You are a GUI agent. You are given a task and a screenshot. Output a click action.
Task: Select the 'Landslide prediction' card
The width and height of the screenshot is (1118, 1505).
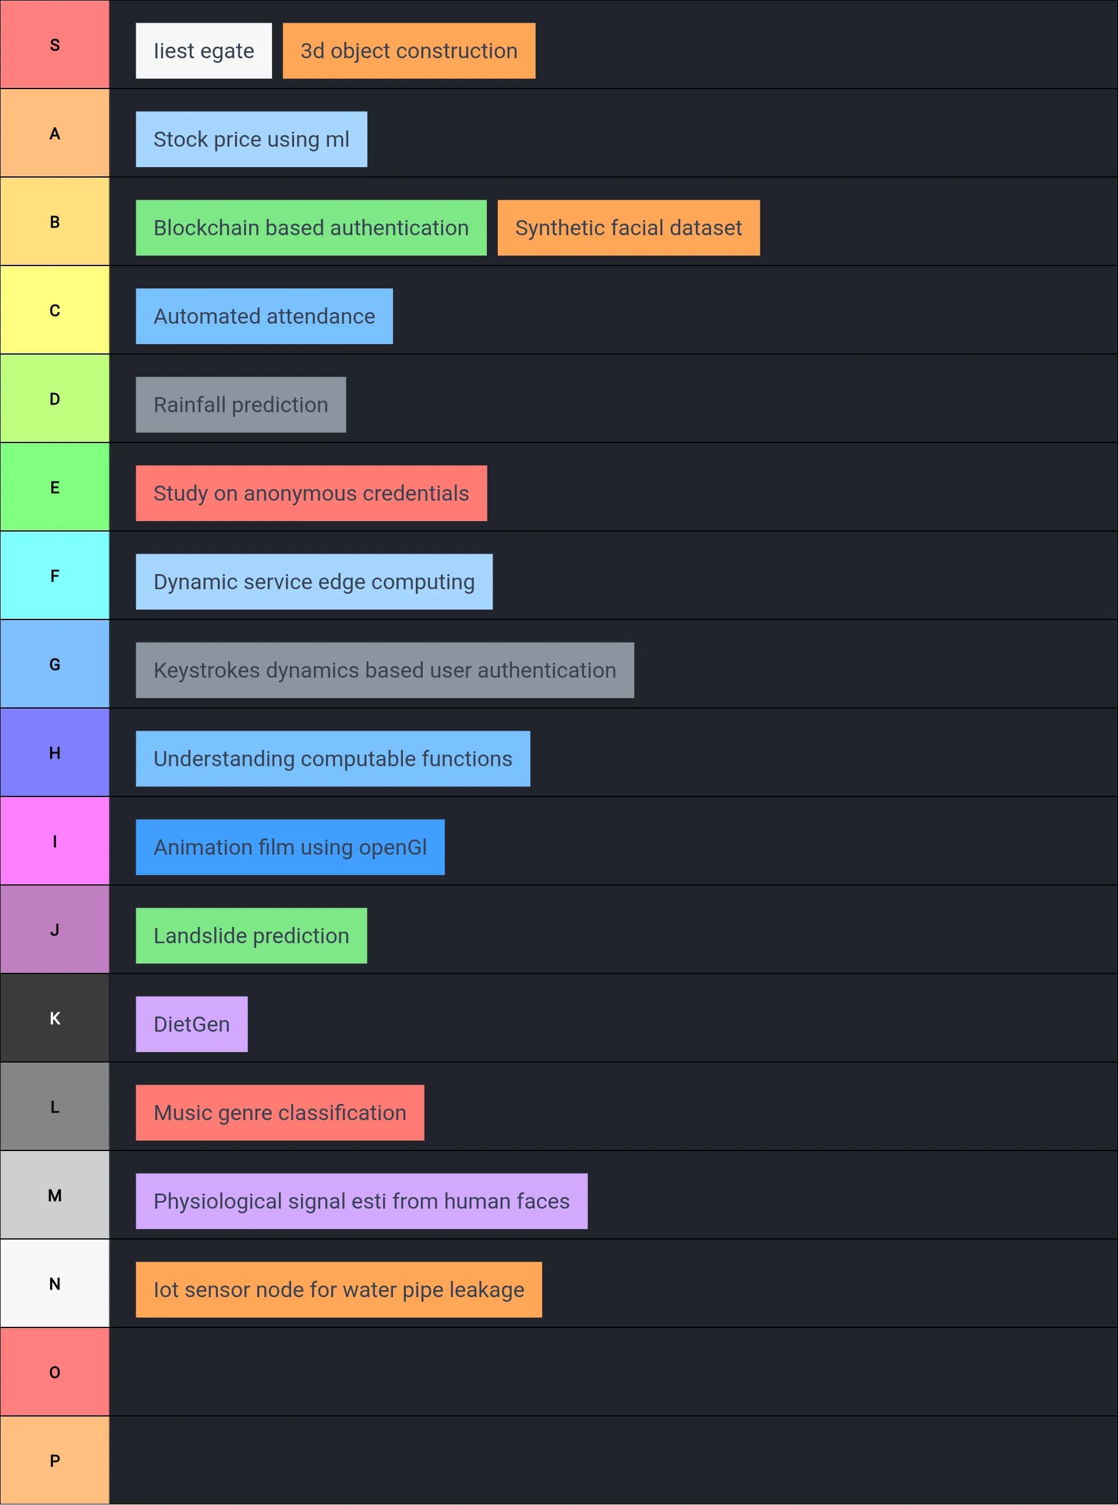[x=251, y=936]
